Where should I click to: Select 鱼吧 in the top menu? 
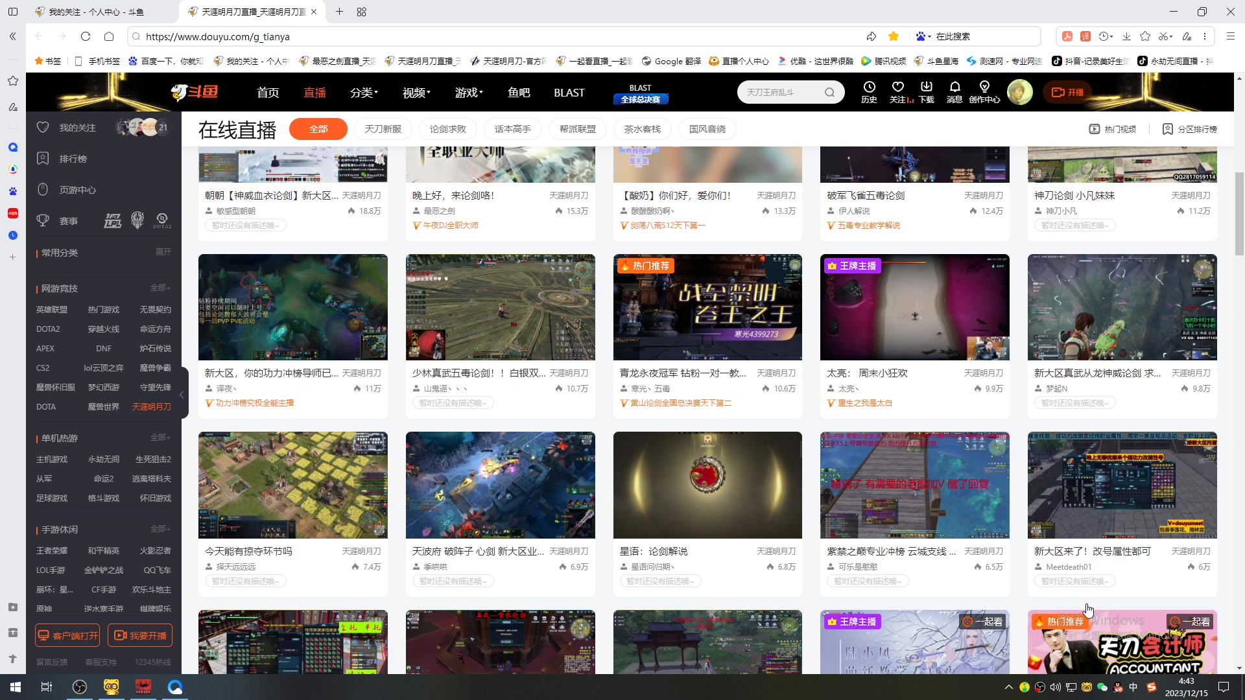pyautogui.click(x=518, y=92)
